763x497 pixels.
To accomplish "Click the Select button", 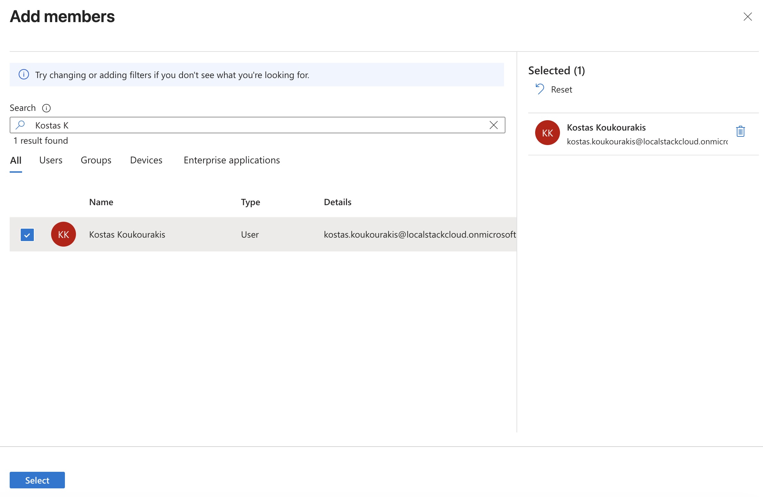I will click(x=37, y=480).
